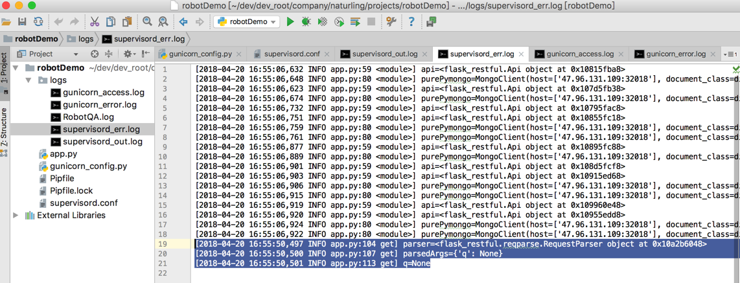Show hidden tabs list dropdown
The width and height of the screenshot is (740, 283).
[730, 54]
